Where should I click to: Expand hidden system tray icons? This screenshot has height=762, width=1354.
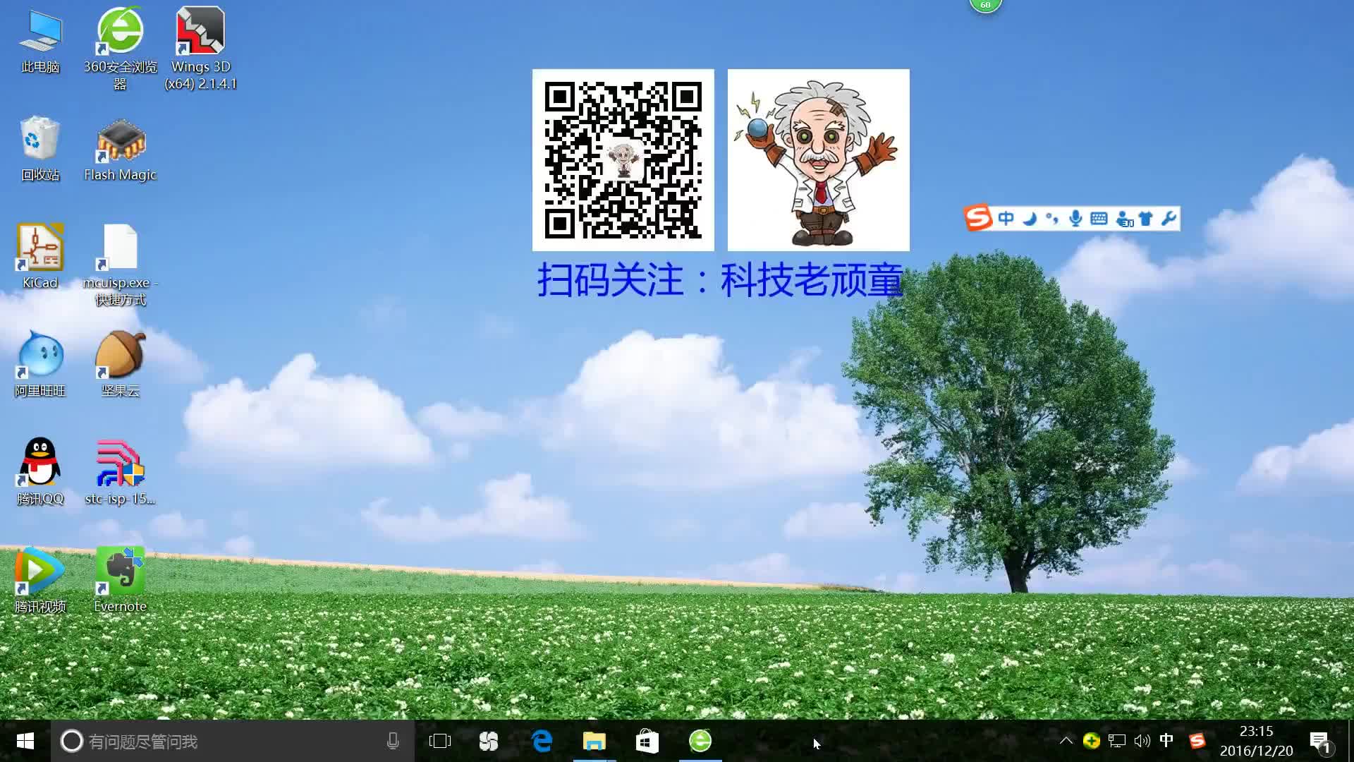pos(1066,741)
